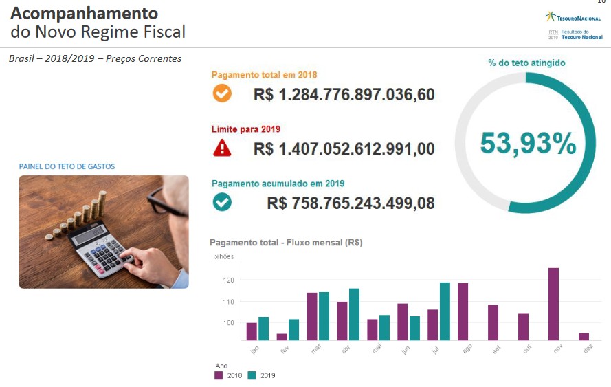Image resolution: width=611 pixels, height=387 pixels.
Task: Click the teal July 2019 bar
Action: [x=445, y=311]
